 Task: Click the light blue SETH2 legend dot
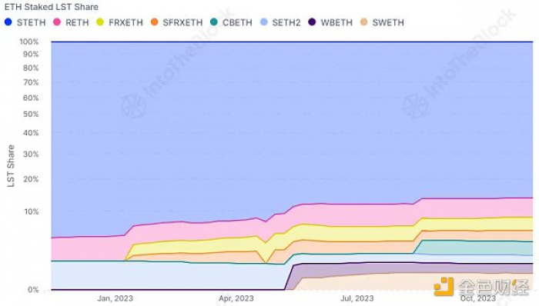pyautogui.click(x=264, y=22)
